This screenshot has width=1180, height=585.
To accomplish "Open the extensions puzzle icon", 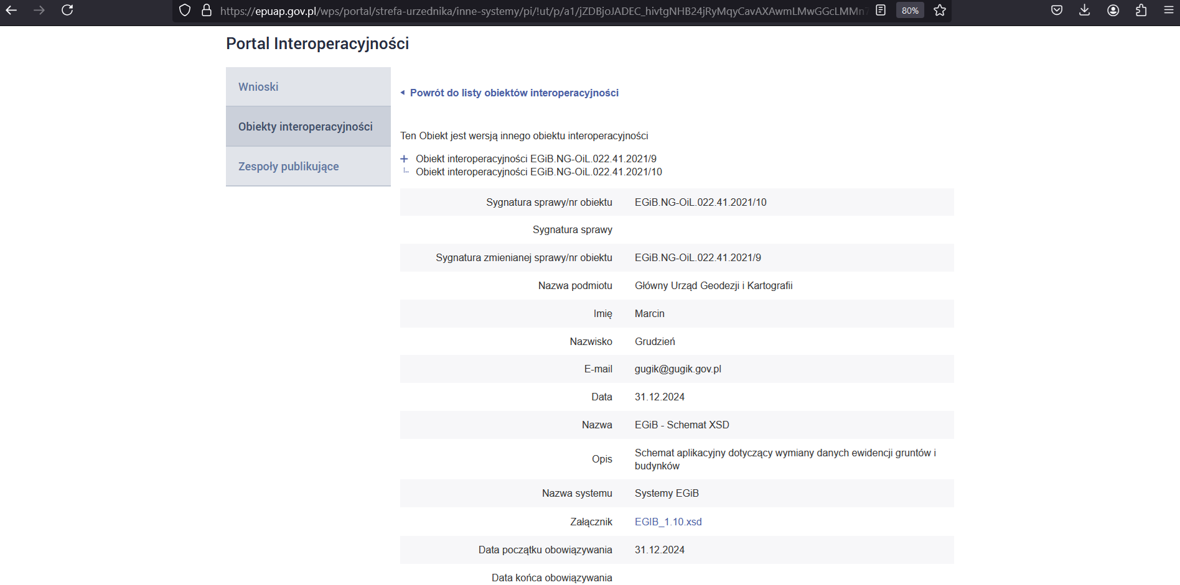I will [x=1141, y=11].
